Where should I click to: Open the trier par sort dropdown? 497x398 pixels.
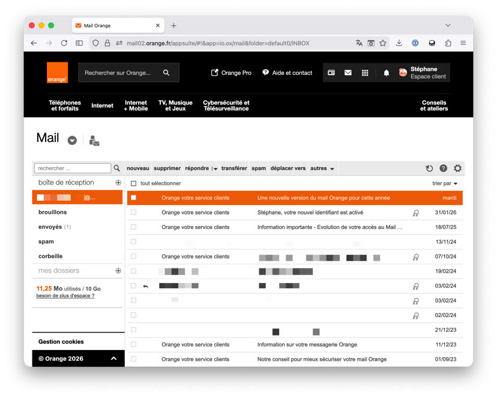click(x=445, y=183)
